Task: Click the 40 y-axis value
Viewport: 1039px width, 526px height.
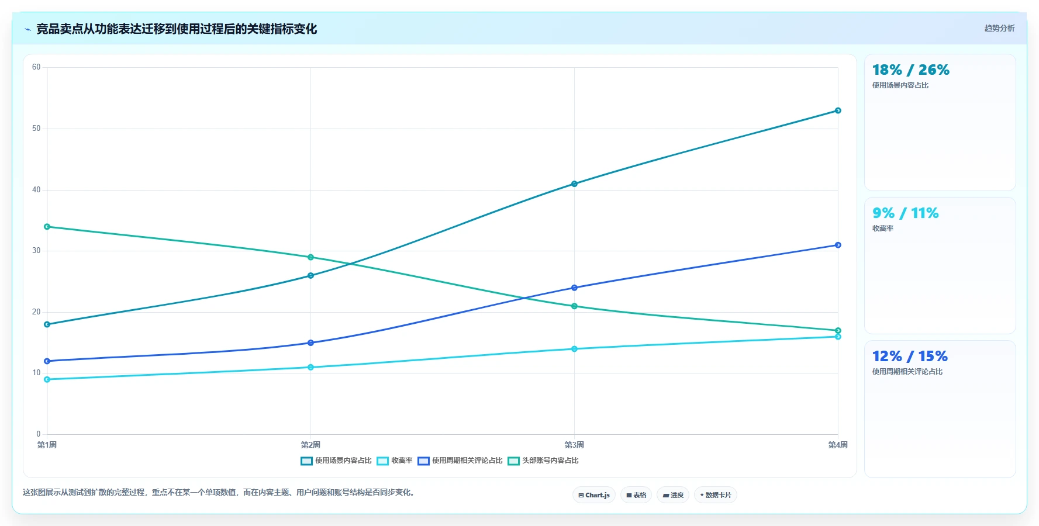Action: click(36, 190)
